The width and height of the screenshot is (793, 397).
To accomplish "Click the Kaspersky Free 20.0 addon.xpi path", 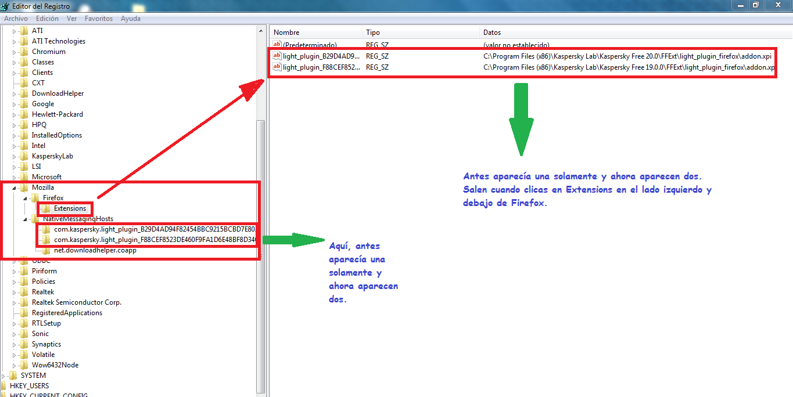I will tap(627, 56).
